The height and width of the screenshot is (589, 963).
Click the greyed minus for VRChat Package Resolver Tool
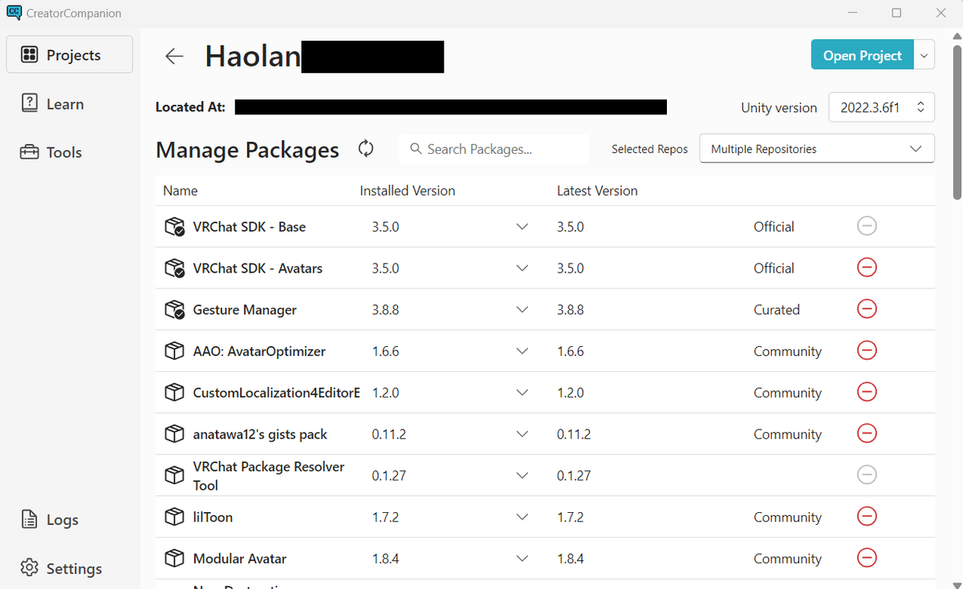point(867,475)
